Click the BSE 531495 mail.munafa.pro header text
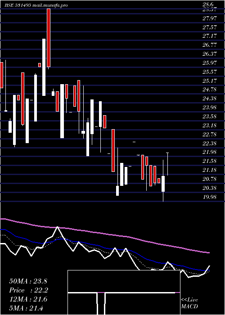Viewport: 225px width, 315px height. (x=36, y=5)
